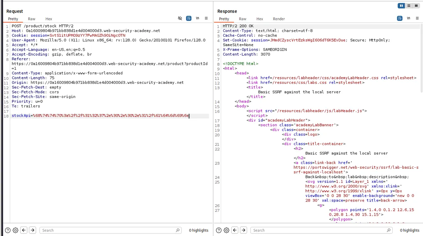Click the 'X-Frame-Options: SAMEORIGIN' header
This screenshot has height=236, width=423.
255,50
